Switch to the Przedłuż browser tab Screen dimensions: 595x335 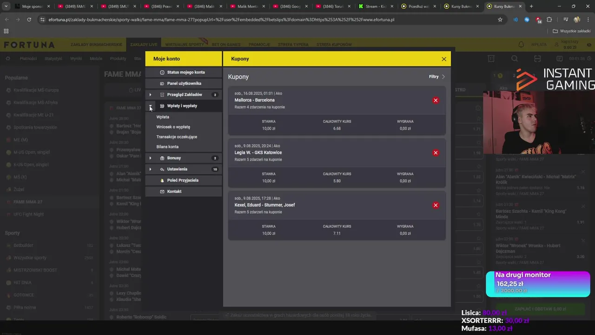[418, 7]
